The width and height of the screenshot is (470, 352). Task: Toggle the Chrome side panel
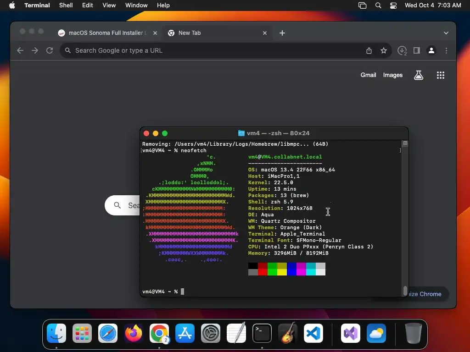pos(417,50)
